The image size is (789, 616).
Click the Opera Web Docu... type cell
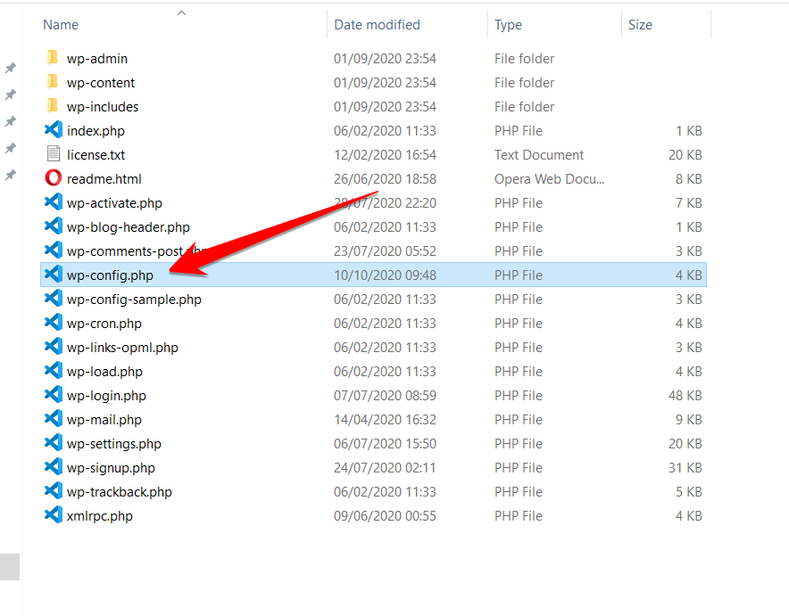pyautogui.click(x=549, y=179)
